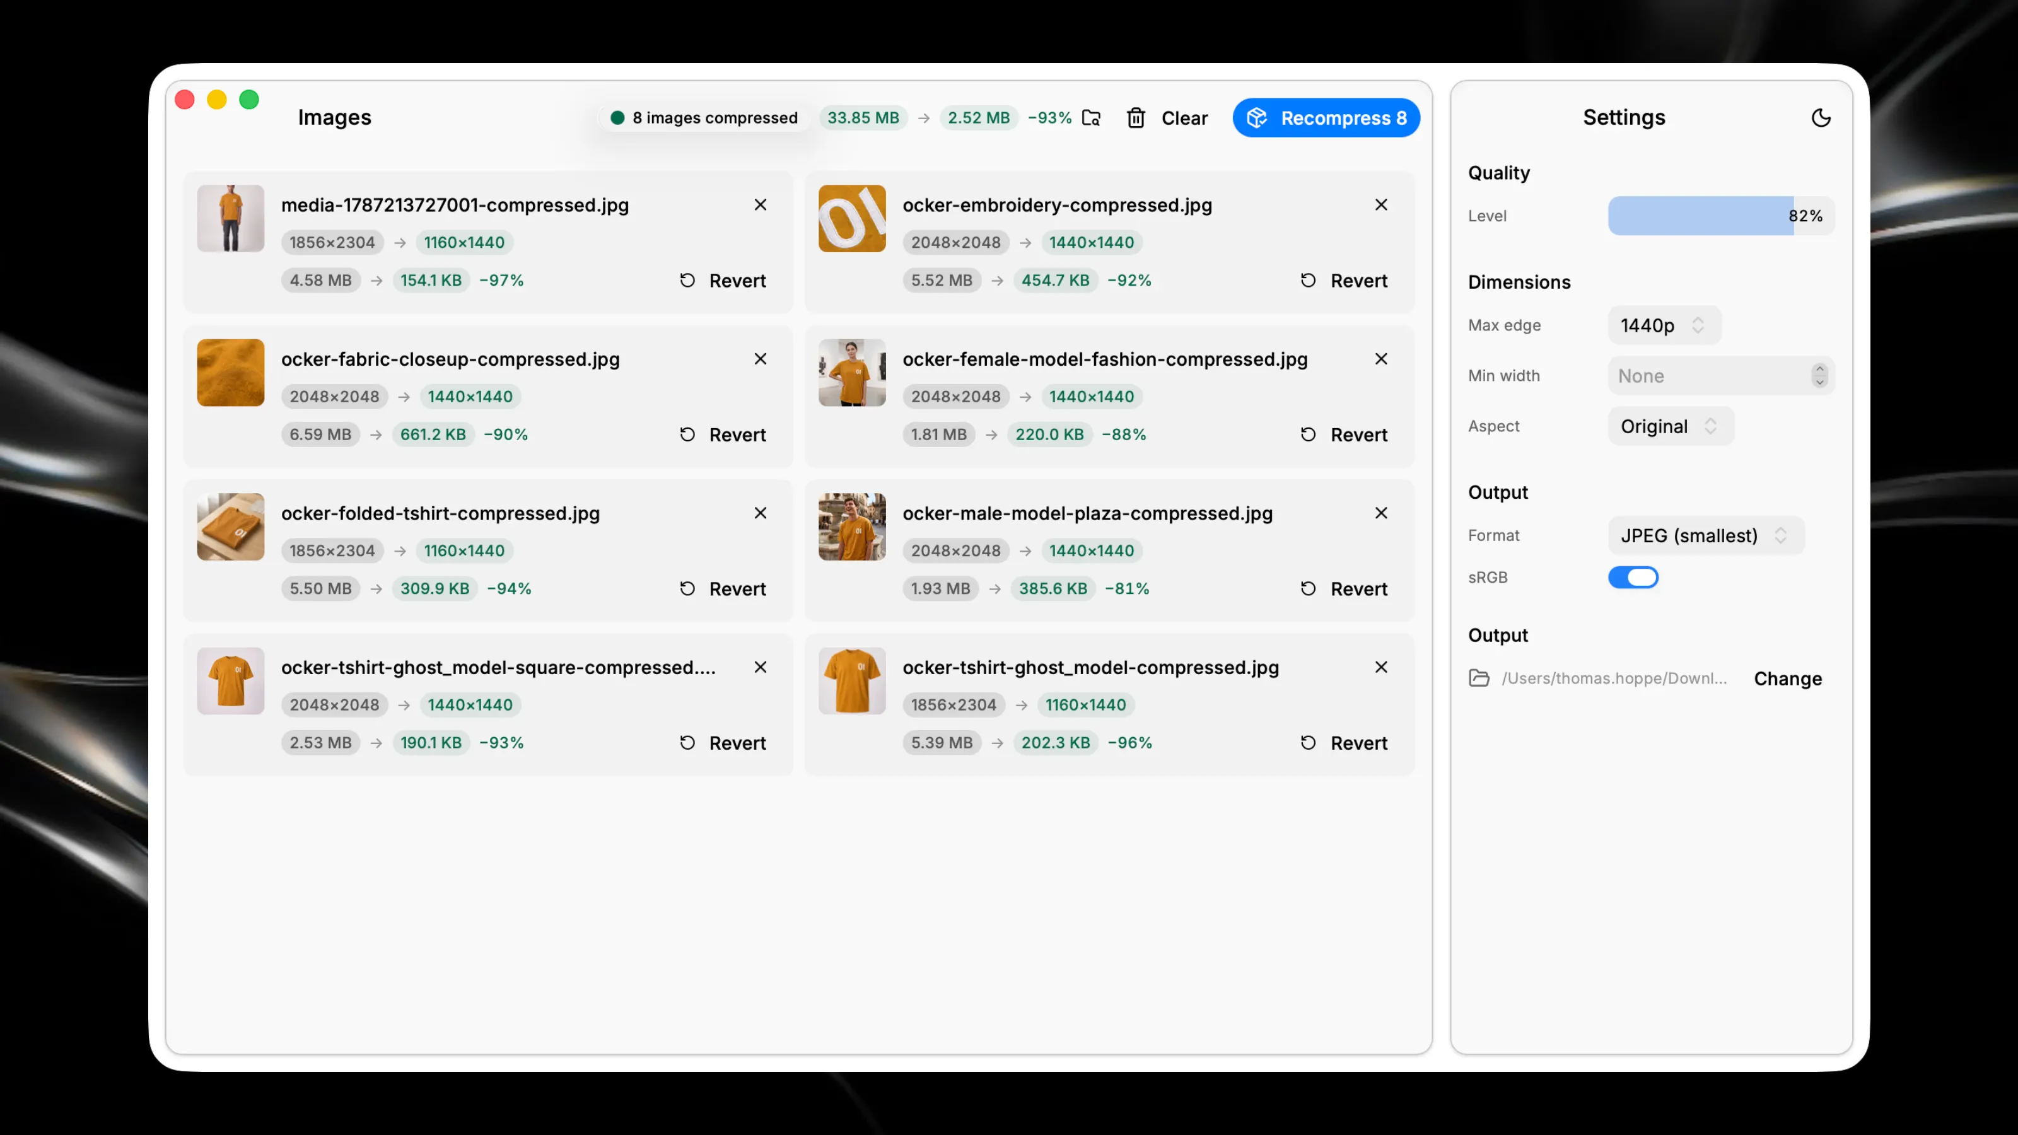Click the 4.58 MB original size badge
Image resolution: width=2018 pixels, height=1135 pixels.
pos(320,281)
